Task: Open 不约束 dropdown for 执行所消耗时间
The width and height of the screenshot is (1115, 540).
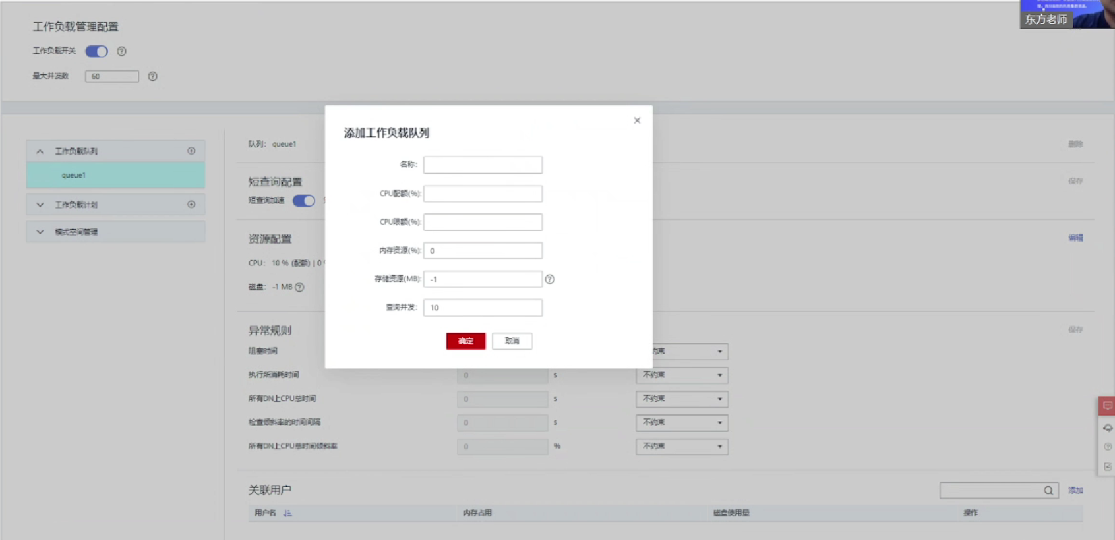Action: click(x=683, y=375)
